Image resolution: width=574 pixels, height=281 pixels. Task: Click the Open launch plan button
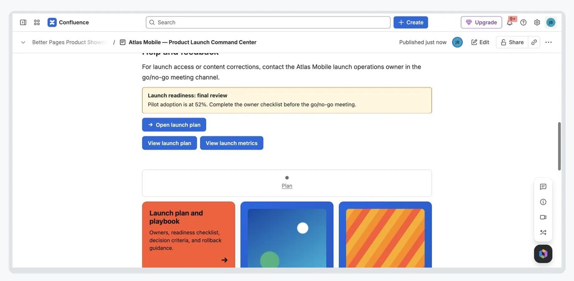(x=174, y=125)
